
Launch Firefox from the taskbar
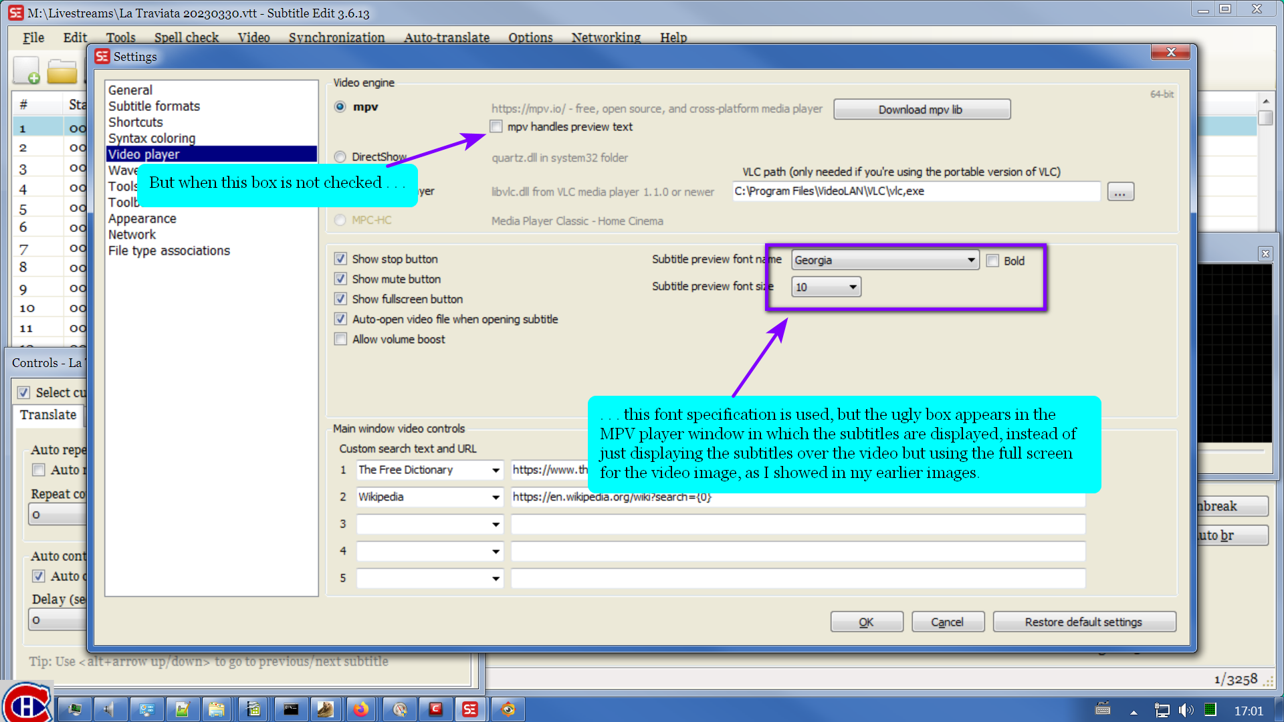(x=362, y=709)
